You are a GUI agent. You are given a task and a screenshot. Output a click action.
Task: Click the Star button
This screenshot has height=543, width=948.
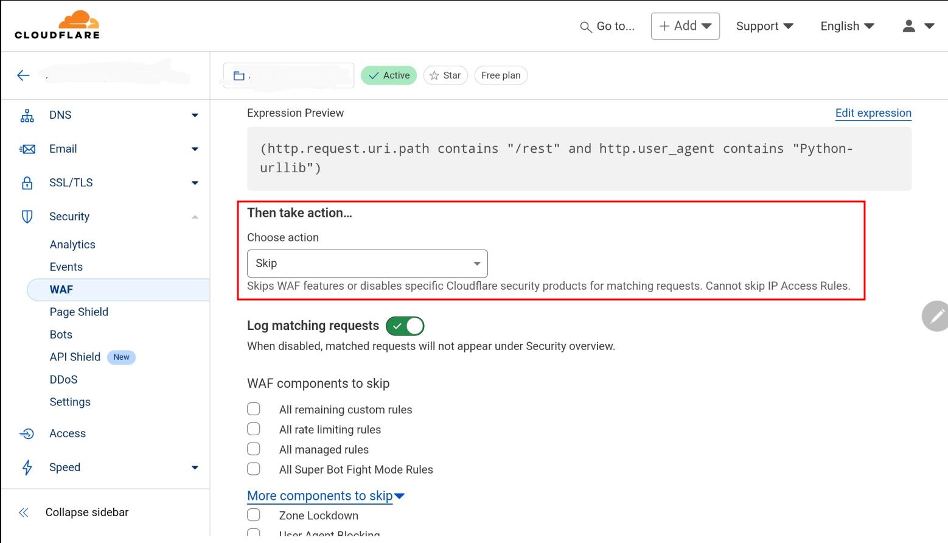pyautogui.click(x=445, y=75)
